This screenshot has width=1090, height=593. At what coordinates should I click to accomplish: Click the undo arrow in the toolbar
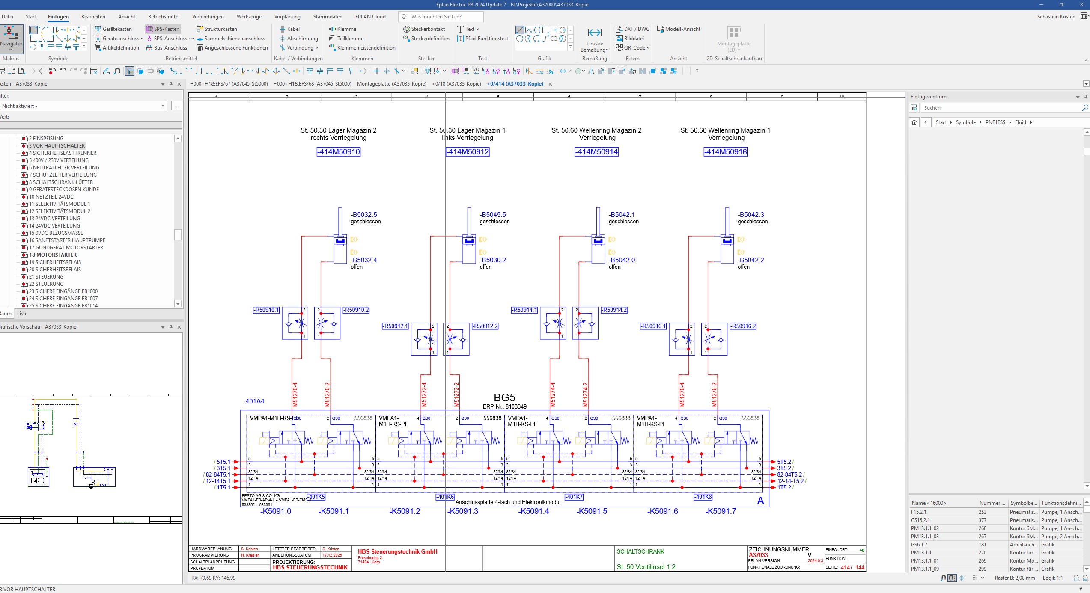point(63,71)
